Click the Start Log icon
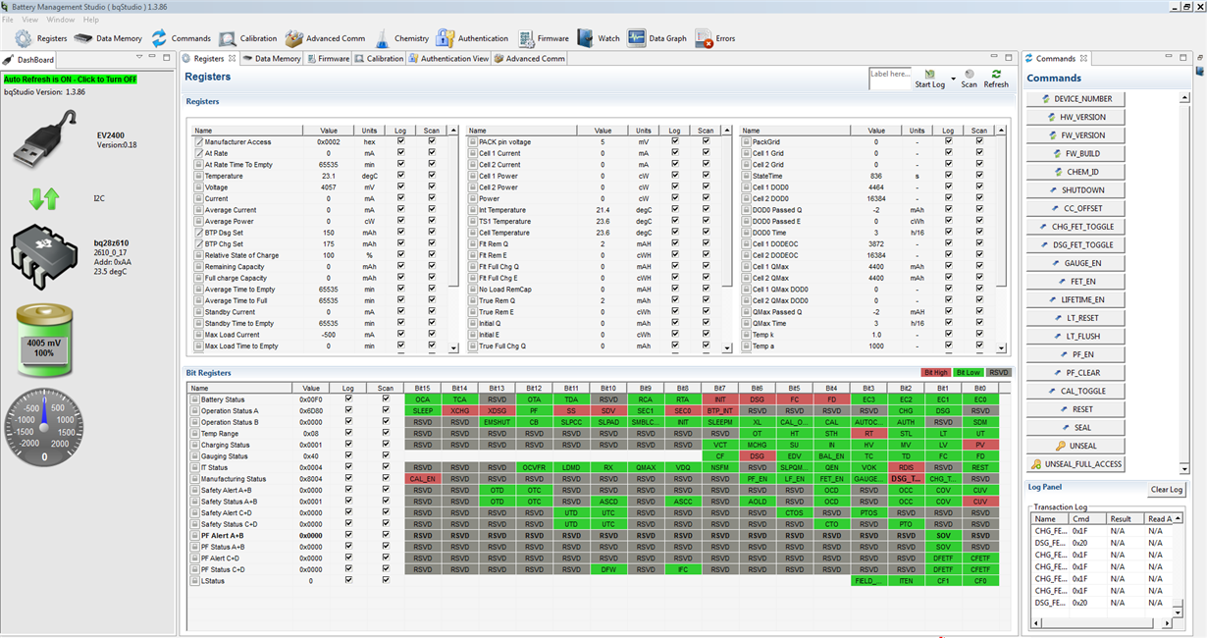This screenshot has width=1207, height=638. click(x=929, y=75)
